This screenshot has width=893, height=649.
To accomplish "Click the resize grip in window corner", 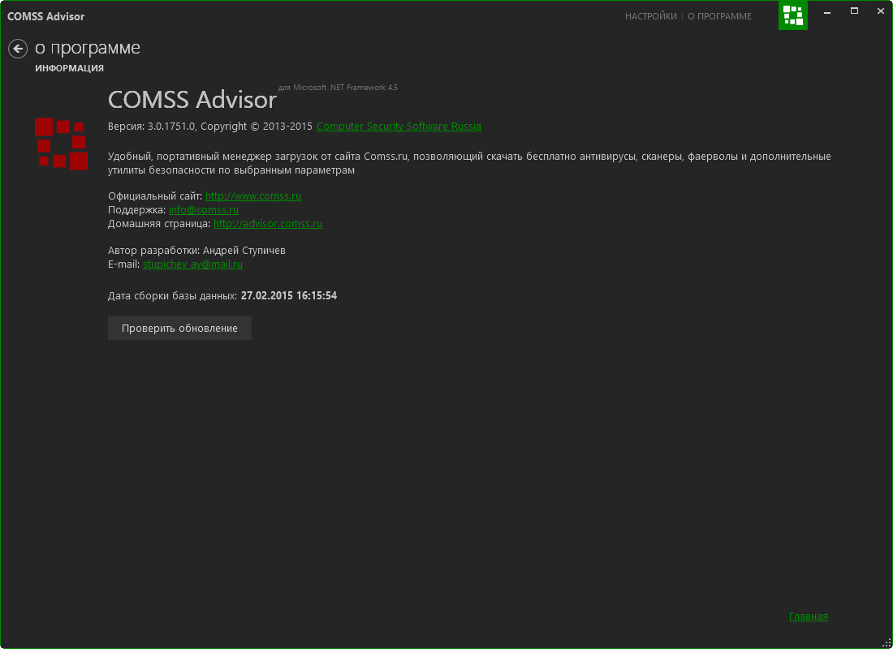I will (887, 643).
